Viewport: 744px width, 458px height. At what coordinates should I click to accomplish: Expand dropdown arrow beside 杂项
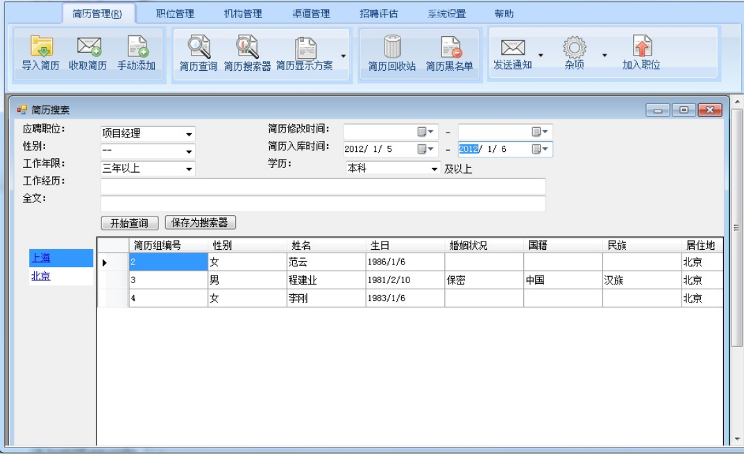604,56
